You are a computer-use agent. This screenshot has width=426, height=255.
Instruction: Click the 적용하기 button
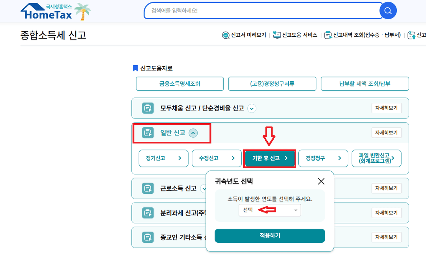tap(270, 236)
